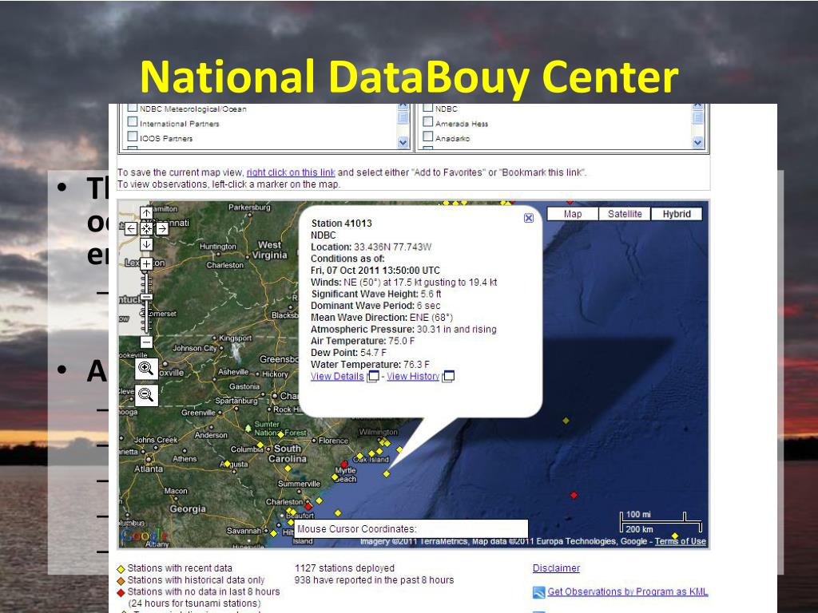Click the 'Water Temperature: 76.3 F' line
818x613 pixels.
(x=370, y=364)
